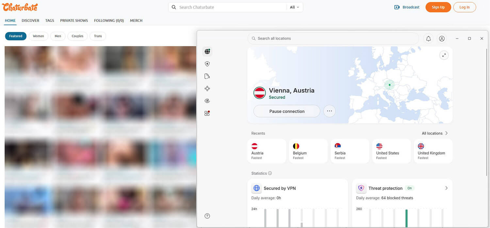
Task: Select the Featured filter pill
Action: 16,36
